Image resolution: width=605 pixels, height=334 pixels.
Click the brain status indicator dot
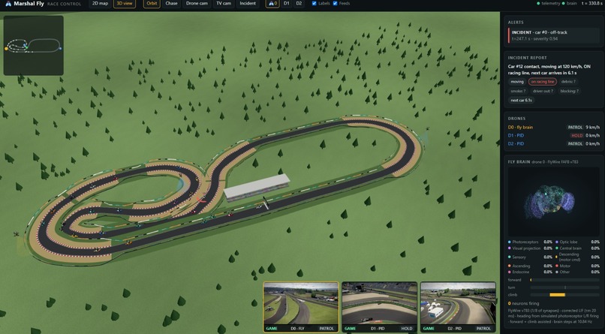[563, 4]
